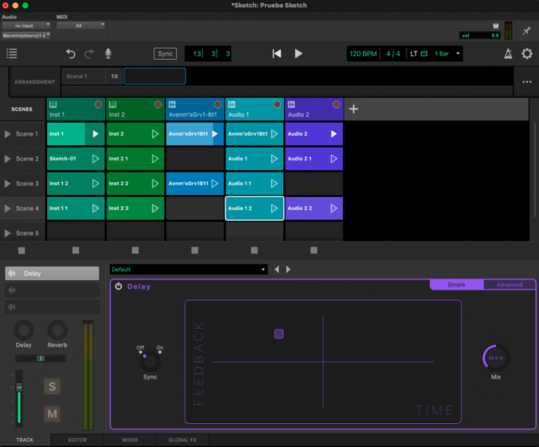Viewport: 539px width, 447px height.
Task: Arm record on Inst 1 track
Action: [x=98, y=104]
